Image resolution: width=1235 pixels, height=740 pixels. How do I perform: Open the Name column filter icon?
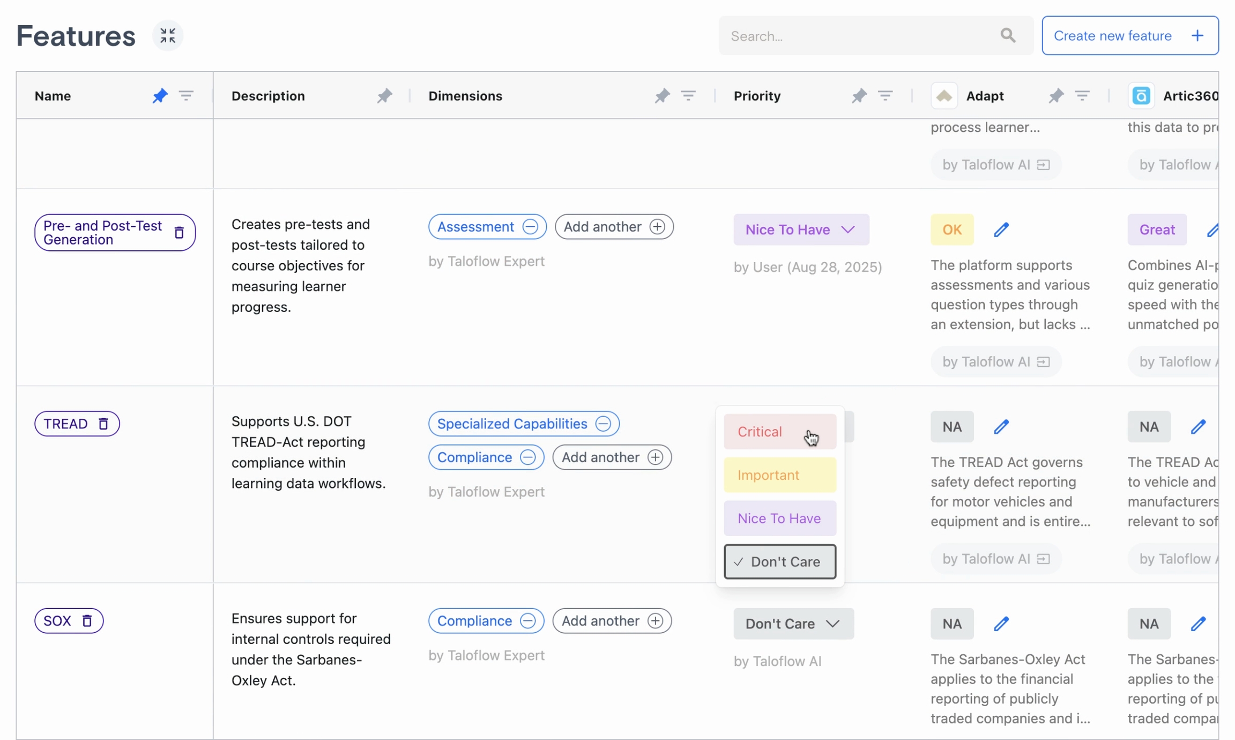click(x=186, y=96)
